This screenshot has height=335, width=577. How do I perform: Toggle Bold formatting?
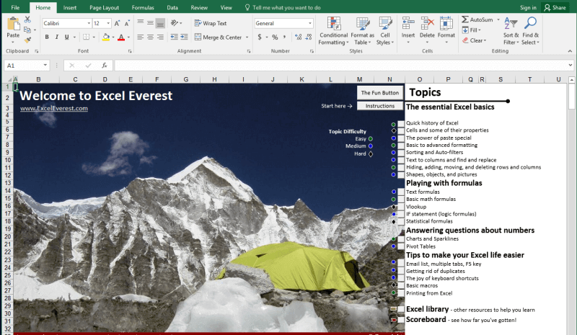pyautogui.click(x=47, y=37)
